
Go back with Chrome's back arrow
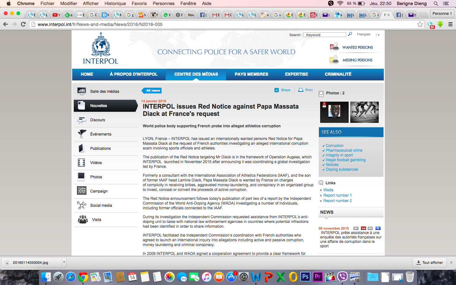pyautogui.click(x=5, y=24)
